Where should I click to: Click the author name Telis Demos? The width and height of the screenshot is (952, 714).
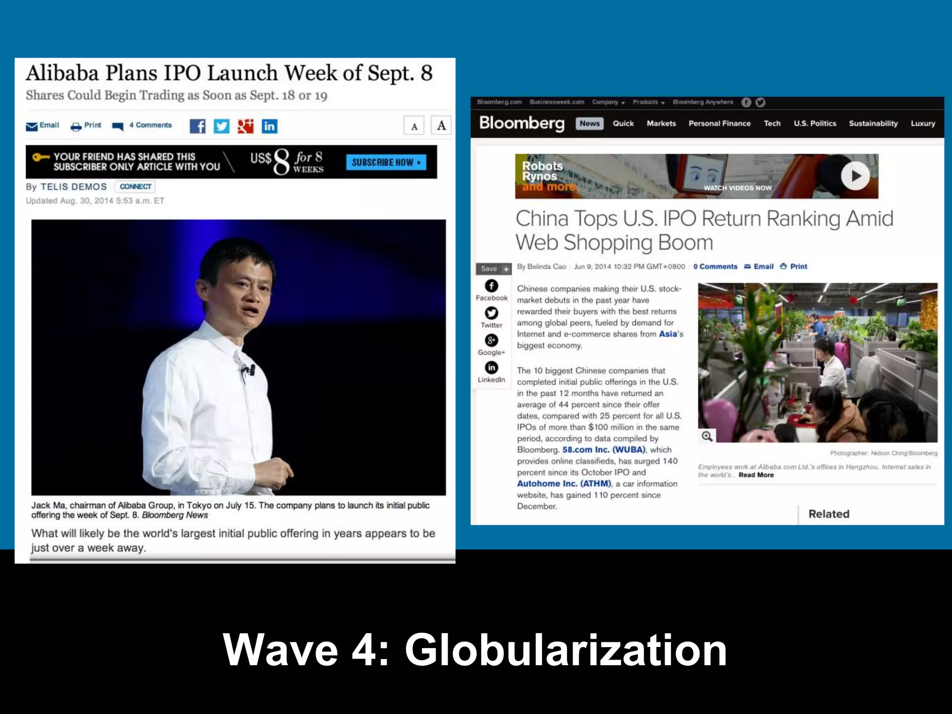pos(73,187)
